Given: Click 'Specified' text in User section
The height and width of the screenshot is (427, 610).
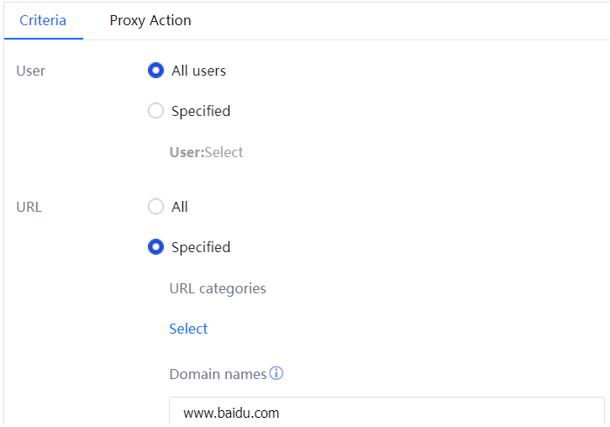Looking at the screenshot, I should [x=201, y=111].
